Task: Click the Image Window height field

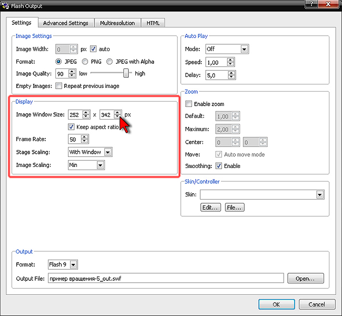Action: point(107,115)
